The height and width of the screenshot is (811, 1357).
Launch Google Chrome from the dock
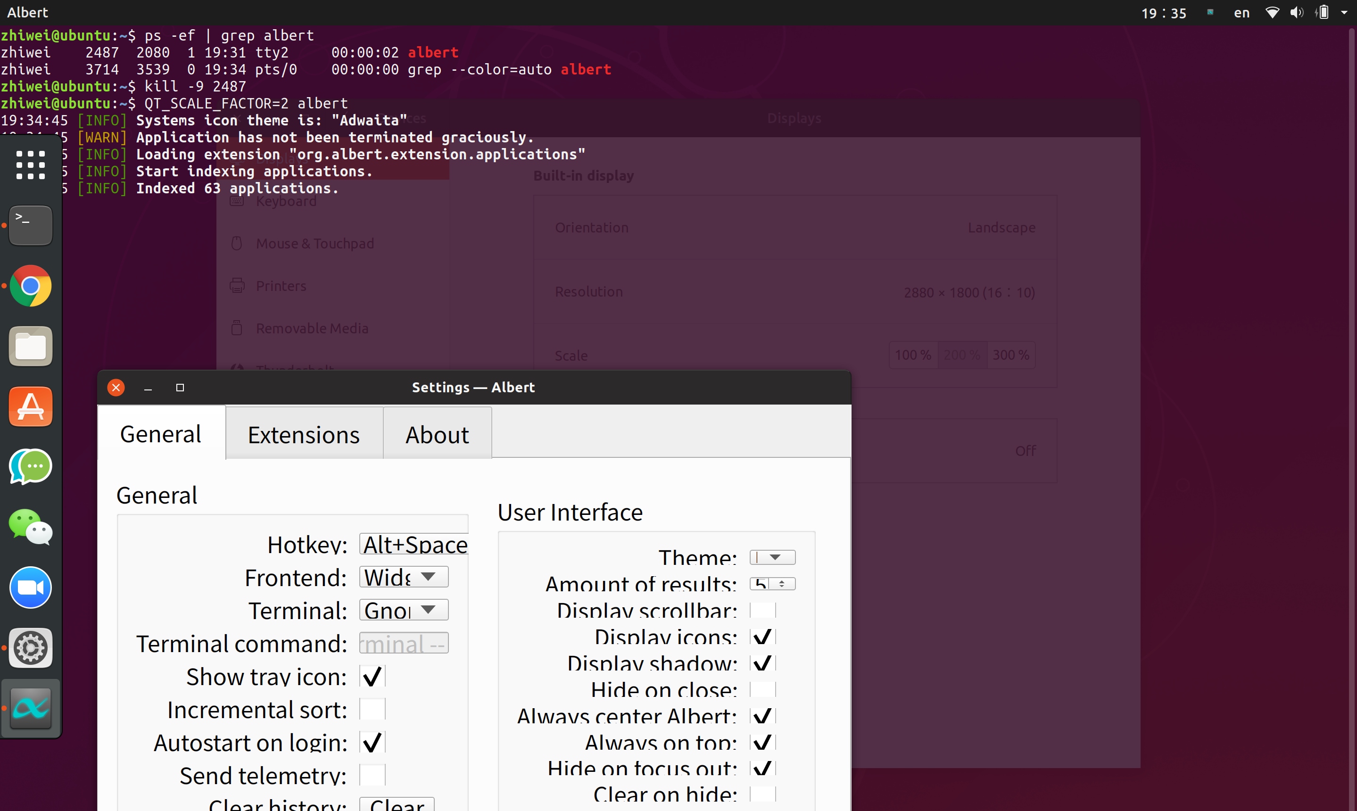[x=30, y=286]
